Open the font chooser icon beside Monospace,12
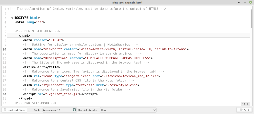The width and height of the screenshot is (254, 114). 74,110
